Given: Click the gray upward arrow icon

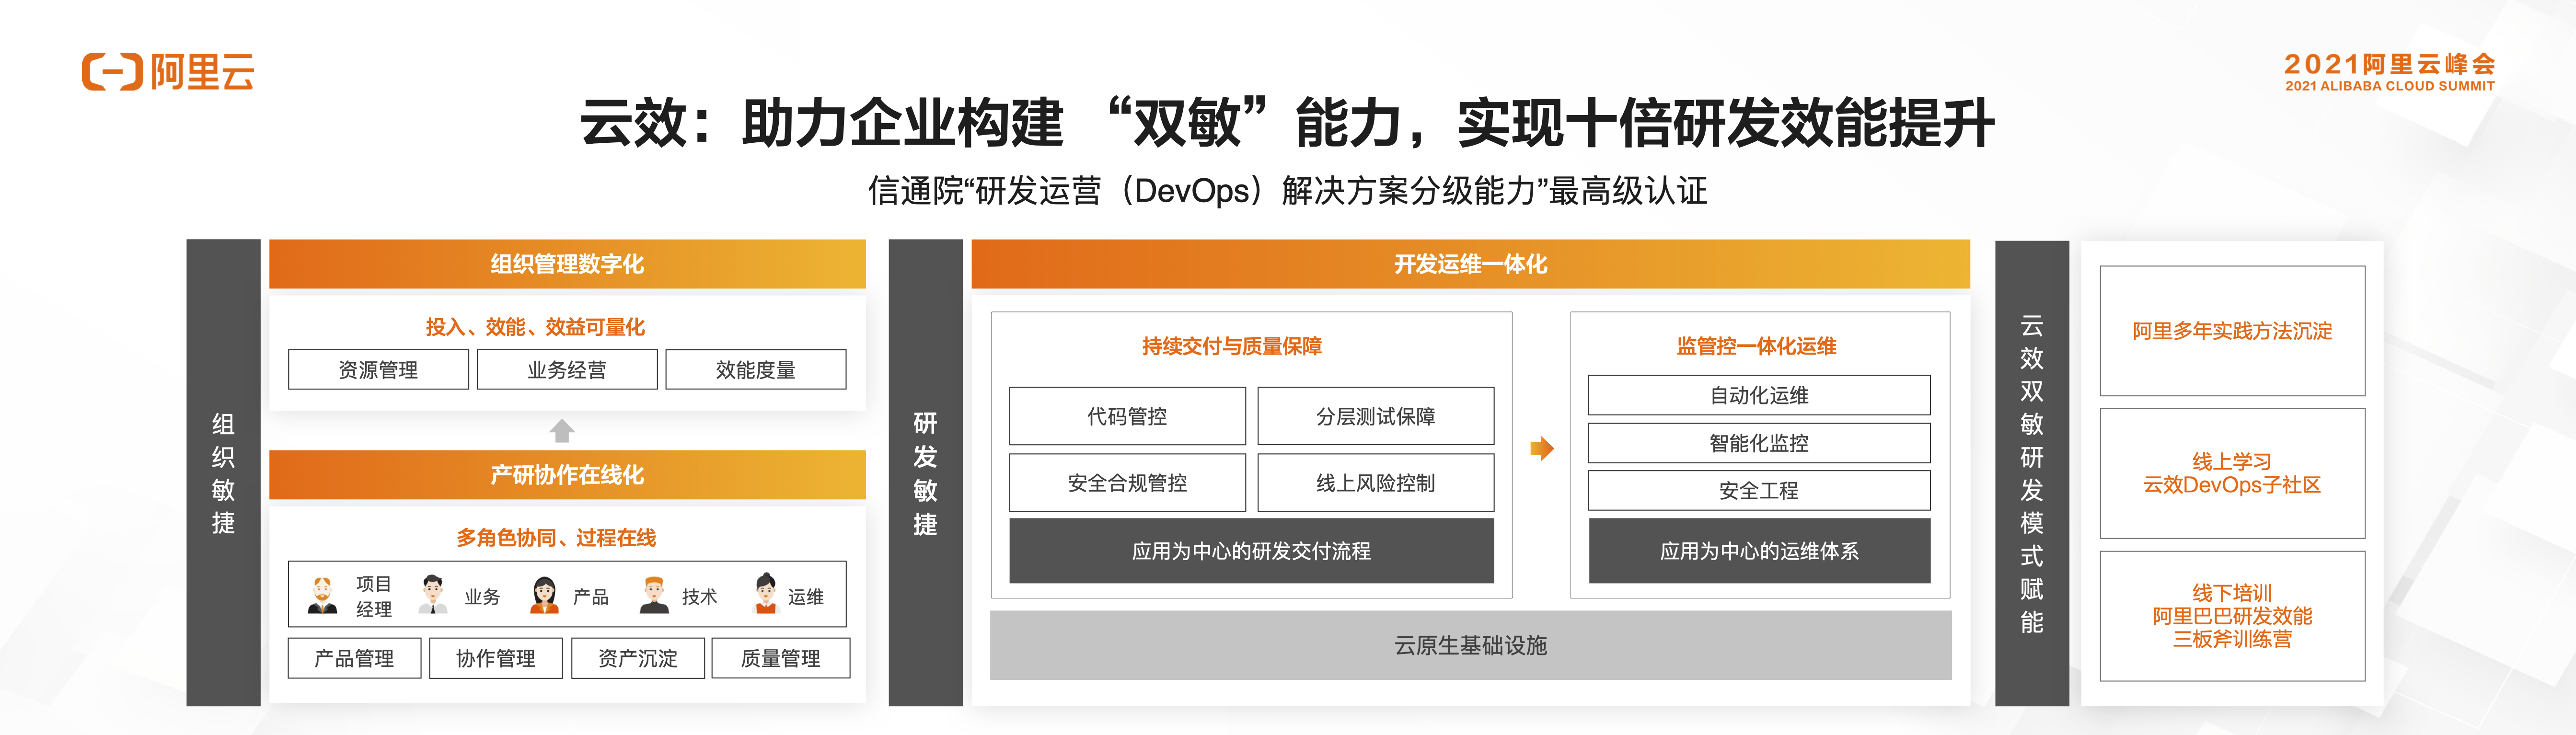Looking at the screenshot, I should (562, 431).
